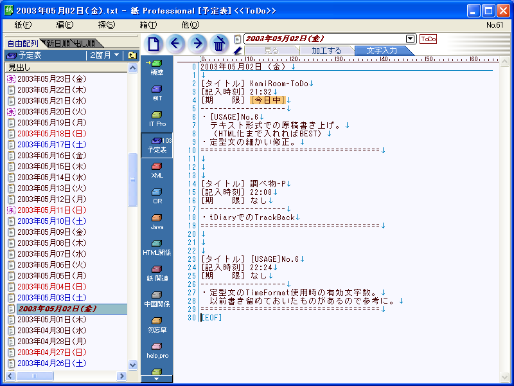
Task: Go forward with the right arrow button
Action: (197, 44)
